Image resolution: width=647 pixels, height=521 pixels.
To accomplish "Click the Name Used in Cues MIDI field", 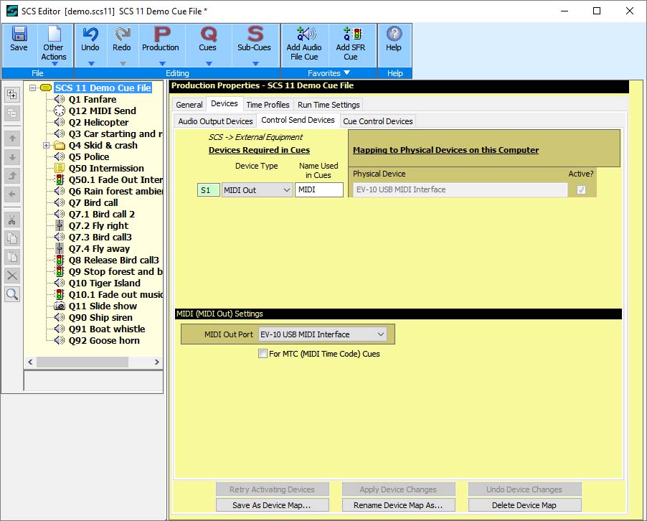I will point(318,190).
